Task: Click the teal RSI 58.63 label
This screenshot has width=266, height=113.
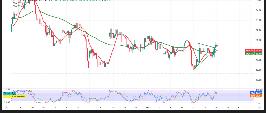Action: pos(6,93)
